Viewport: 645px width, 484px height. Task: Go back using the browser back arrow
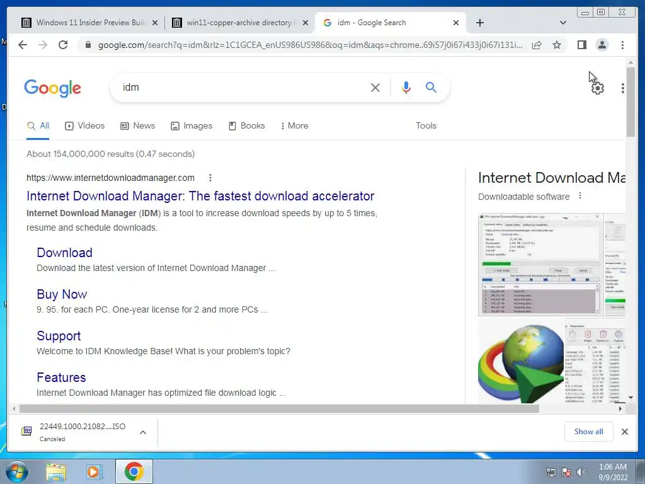[23, 45]
